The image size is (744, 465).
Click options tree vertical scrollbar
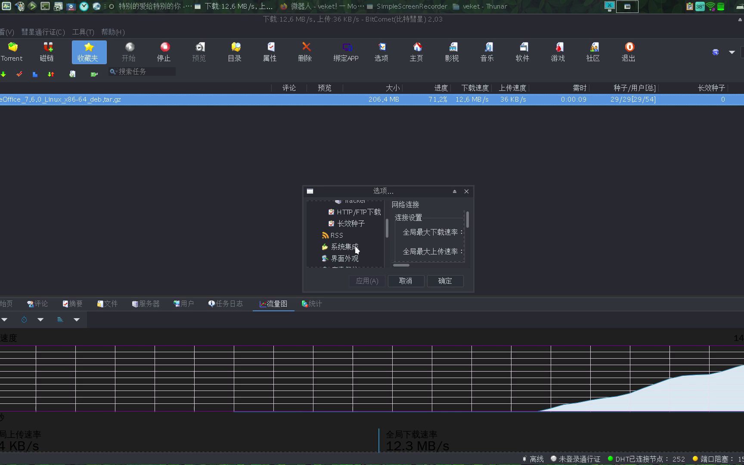click(x=387, y=228)
